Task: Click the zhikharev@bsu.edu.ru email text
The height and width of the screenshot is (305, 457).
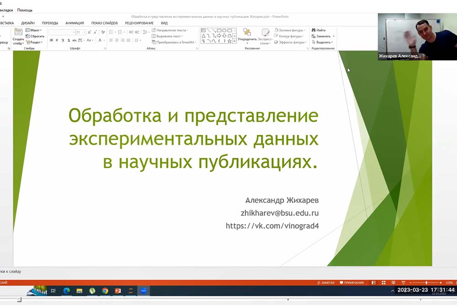Action: coord(279,213)
